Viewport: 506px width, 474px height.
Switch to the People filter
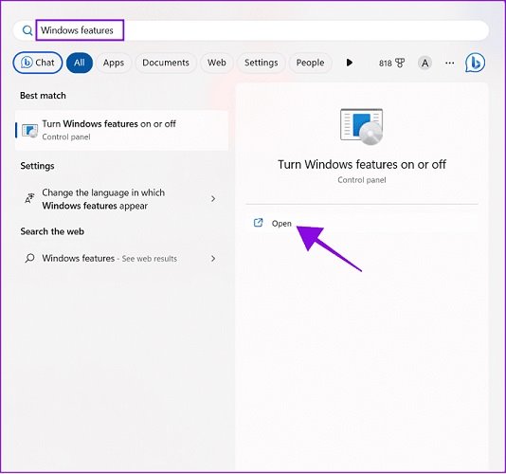pos(310,63)
